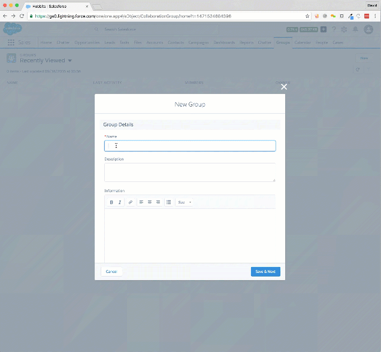
Task: Open the Contacts tab
Action: tap(176, 43)
